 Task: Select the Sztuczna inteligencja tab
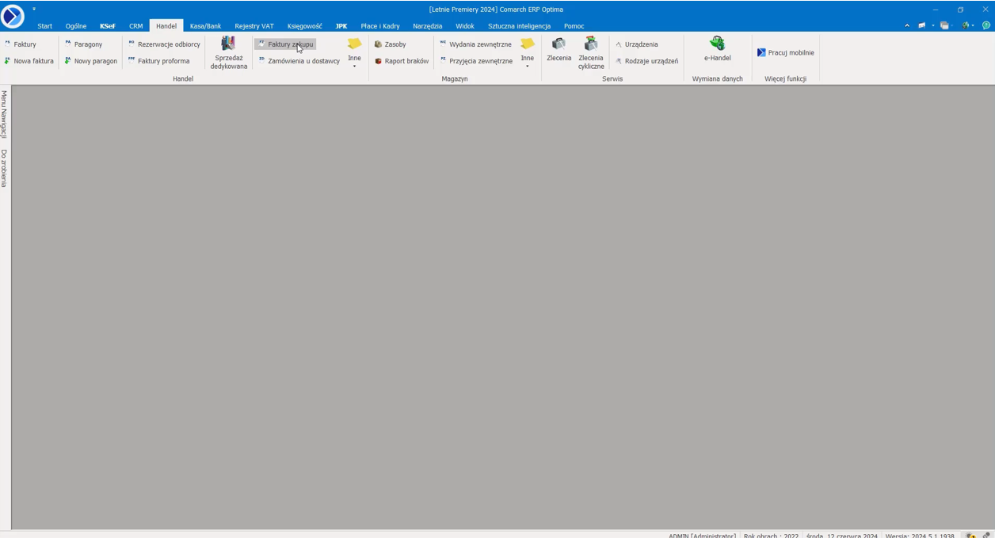pyautogui.click(x=519, y=26)
